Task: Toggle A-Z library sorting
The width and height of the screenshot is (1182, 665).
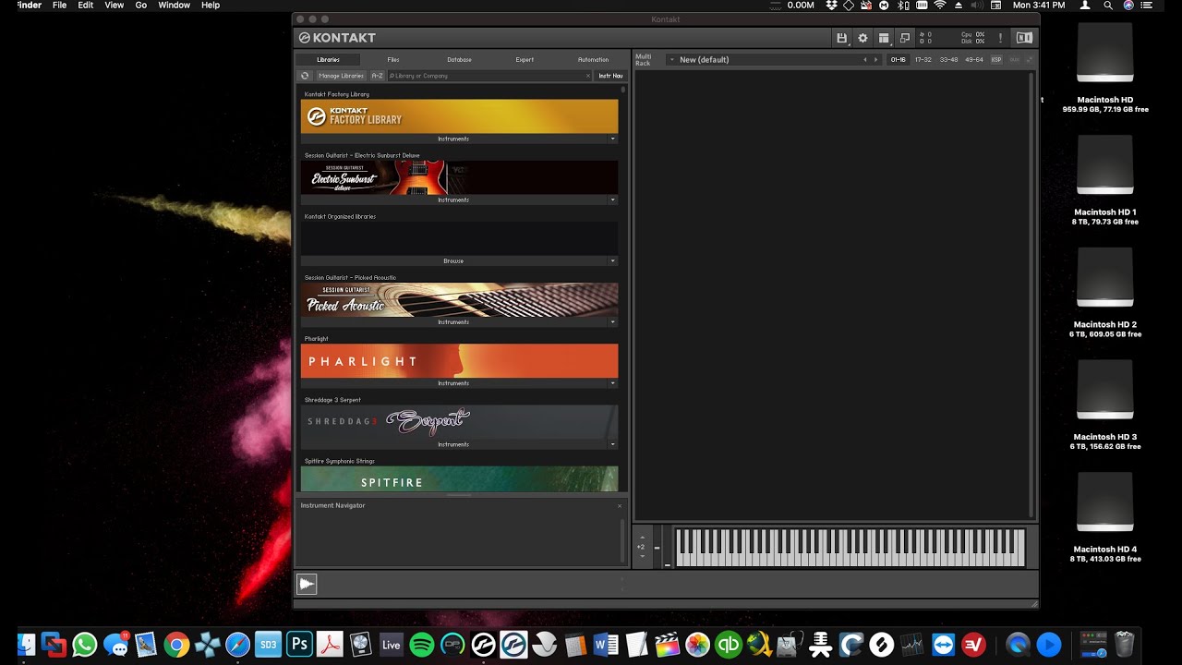Action: click(377, 76)
